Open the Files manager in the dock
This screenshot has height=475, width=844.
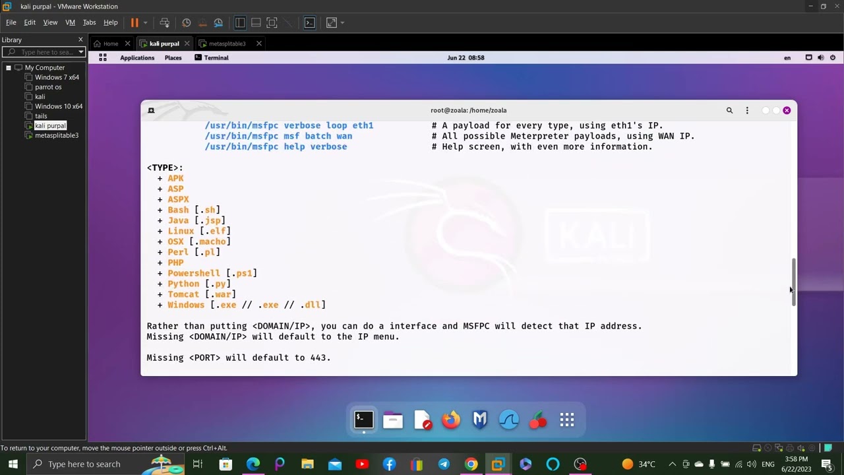[393, 420]
